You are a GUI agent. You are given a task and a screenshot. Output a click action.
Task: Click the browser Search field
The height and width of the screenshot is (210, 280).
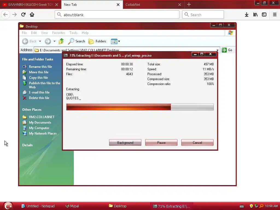coord(203,15)
